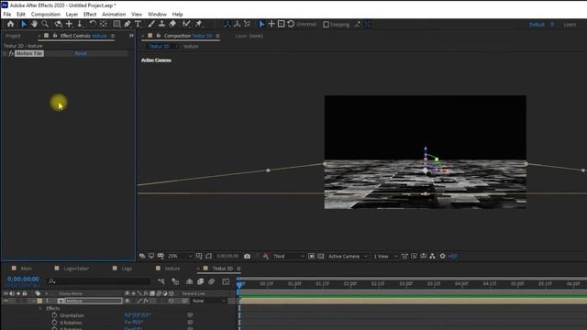Toggle X Rotation stopwatch
This screenshot has width=587, height=330.
pos(55,322)
